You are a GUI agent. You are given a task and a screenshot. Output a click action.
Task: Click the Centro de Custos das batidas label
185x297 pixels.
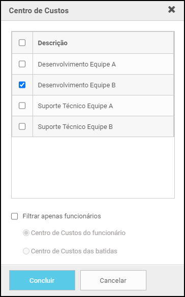[x=74, y=251]
